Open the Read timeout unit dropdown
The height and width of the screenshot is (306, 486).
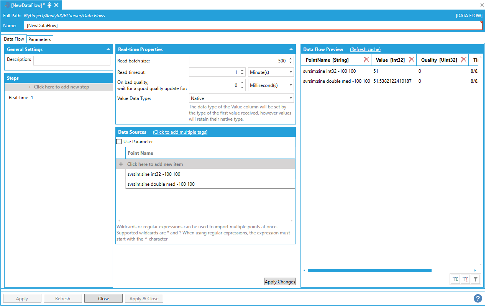[x=271, y=72]
